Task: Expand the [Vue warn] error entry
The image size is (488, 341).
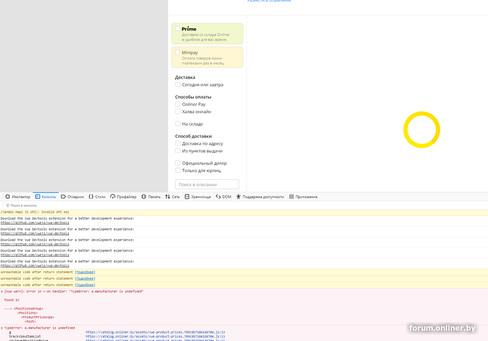Action: pyautogui.click(x=2, y=292)
